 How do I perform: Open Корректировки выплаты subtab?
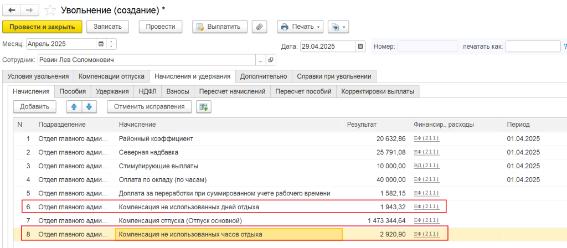click(x=378, y=91)
